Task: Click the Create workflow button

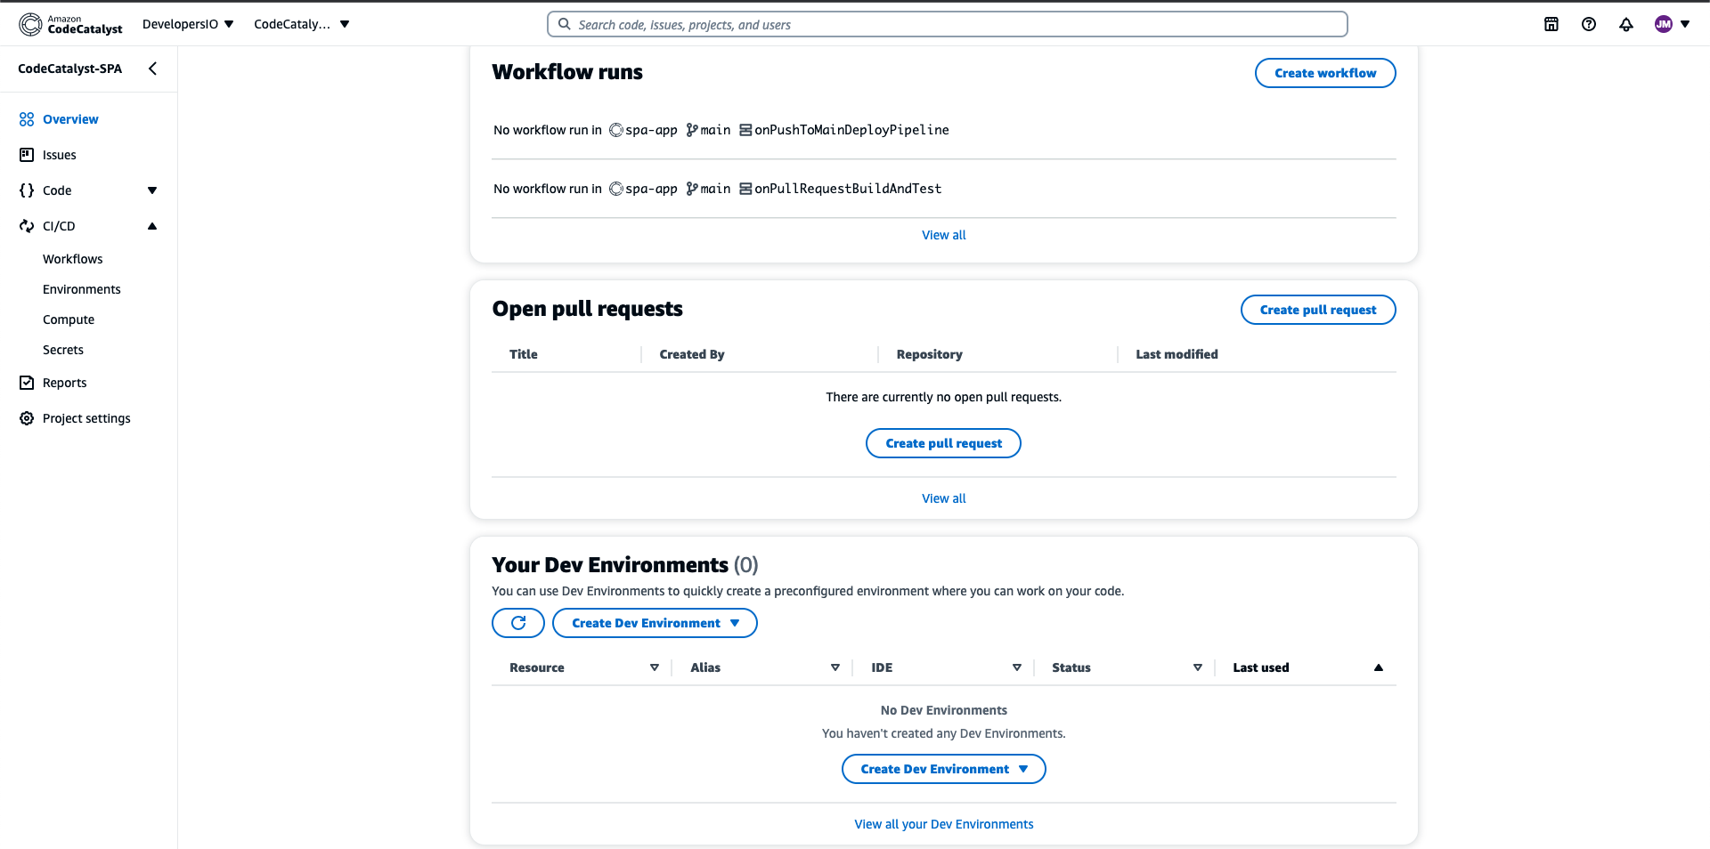Action: click(1325, 73)
